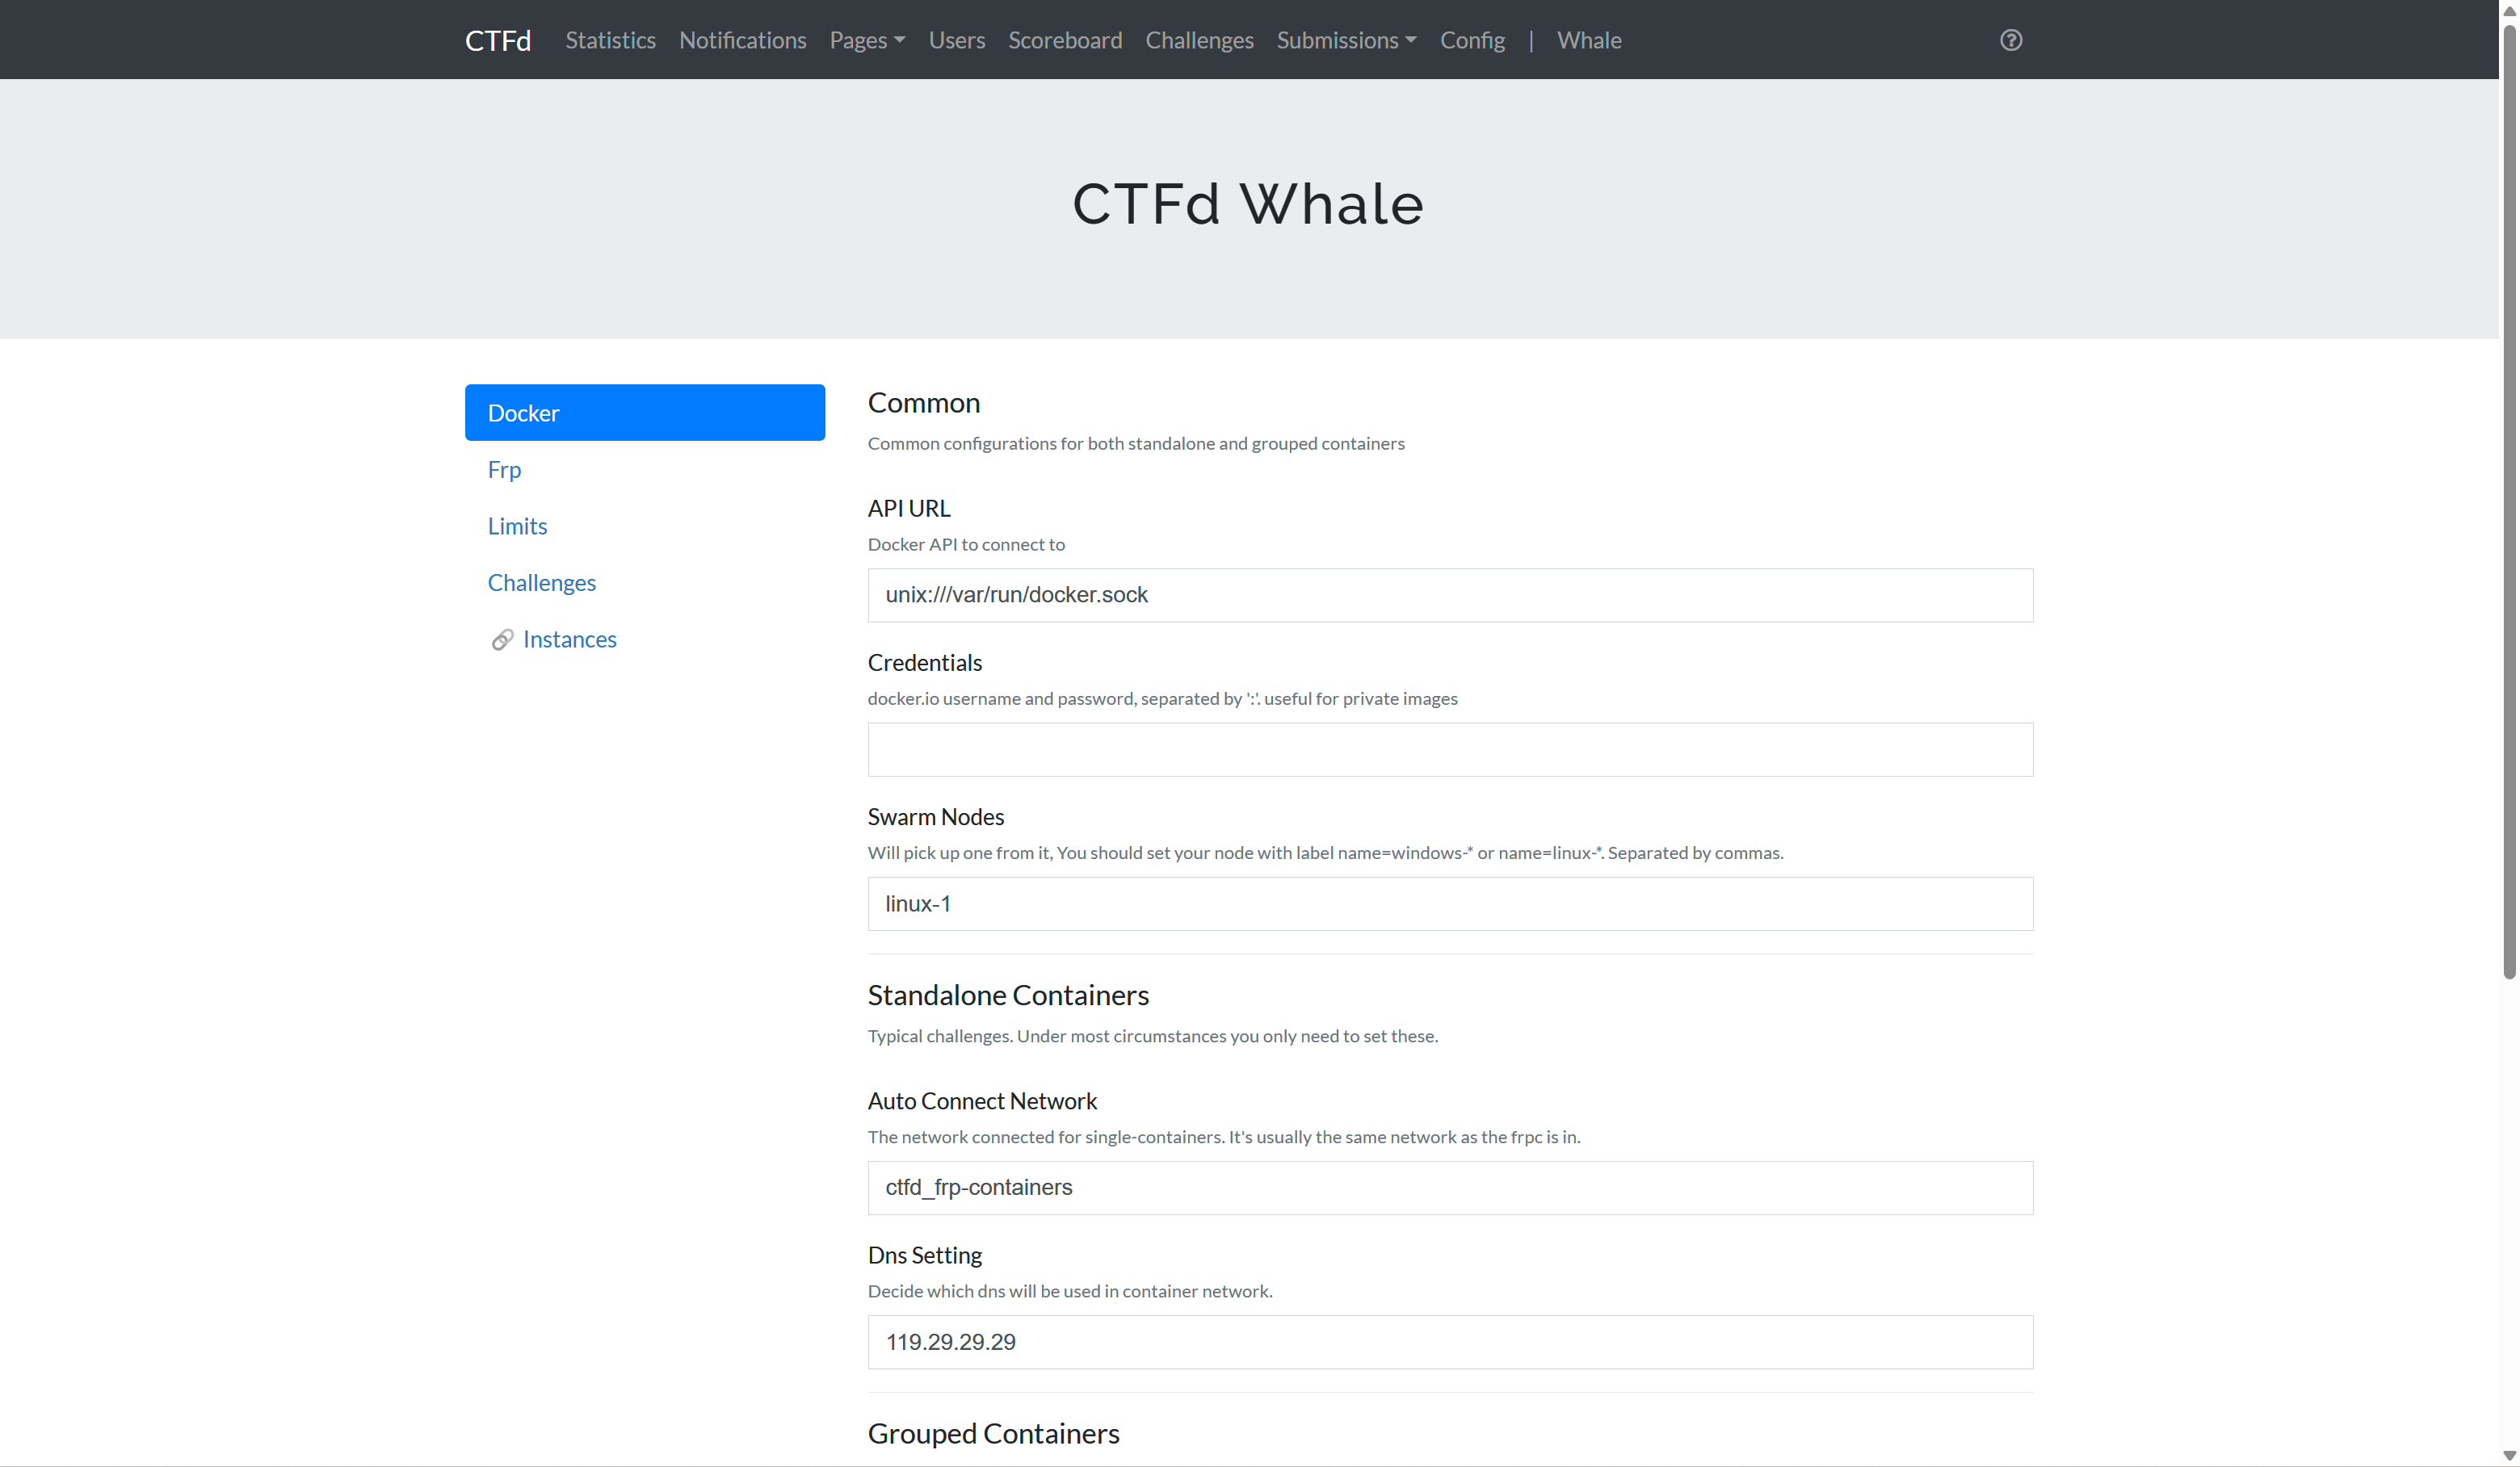The image size is (2520, 1467).
Task: Click the Auto Connect Network label
Action: (x=982, y=1101)
